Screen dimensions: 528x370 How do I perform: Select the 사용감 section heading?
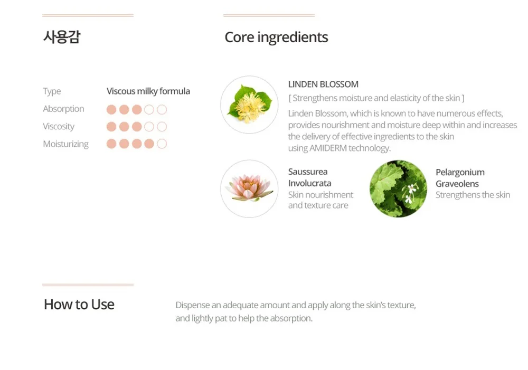(x=62, y=37)
